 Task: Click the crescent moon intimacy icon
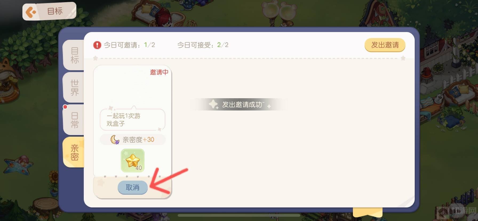point(115,140)
